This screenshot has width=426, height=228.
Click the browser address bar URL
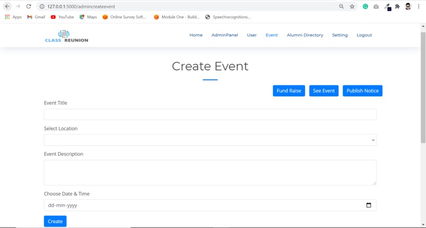pos(81,6)
